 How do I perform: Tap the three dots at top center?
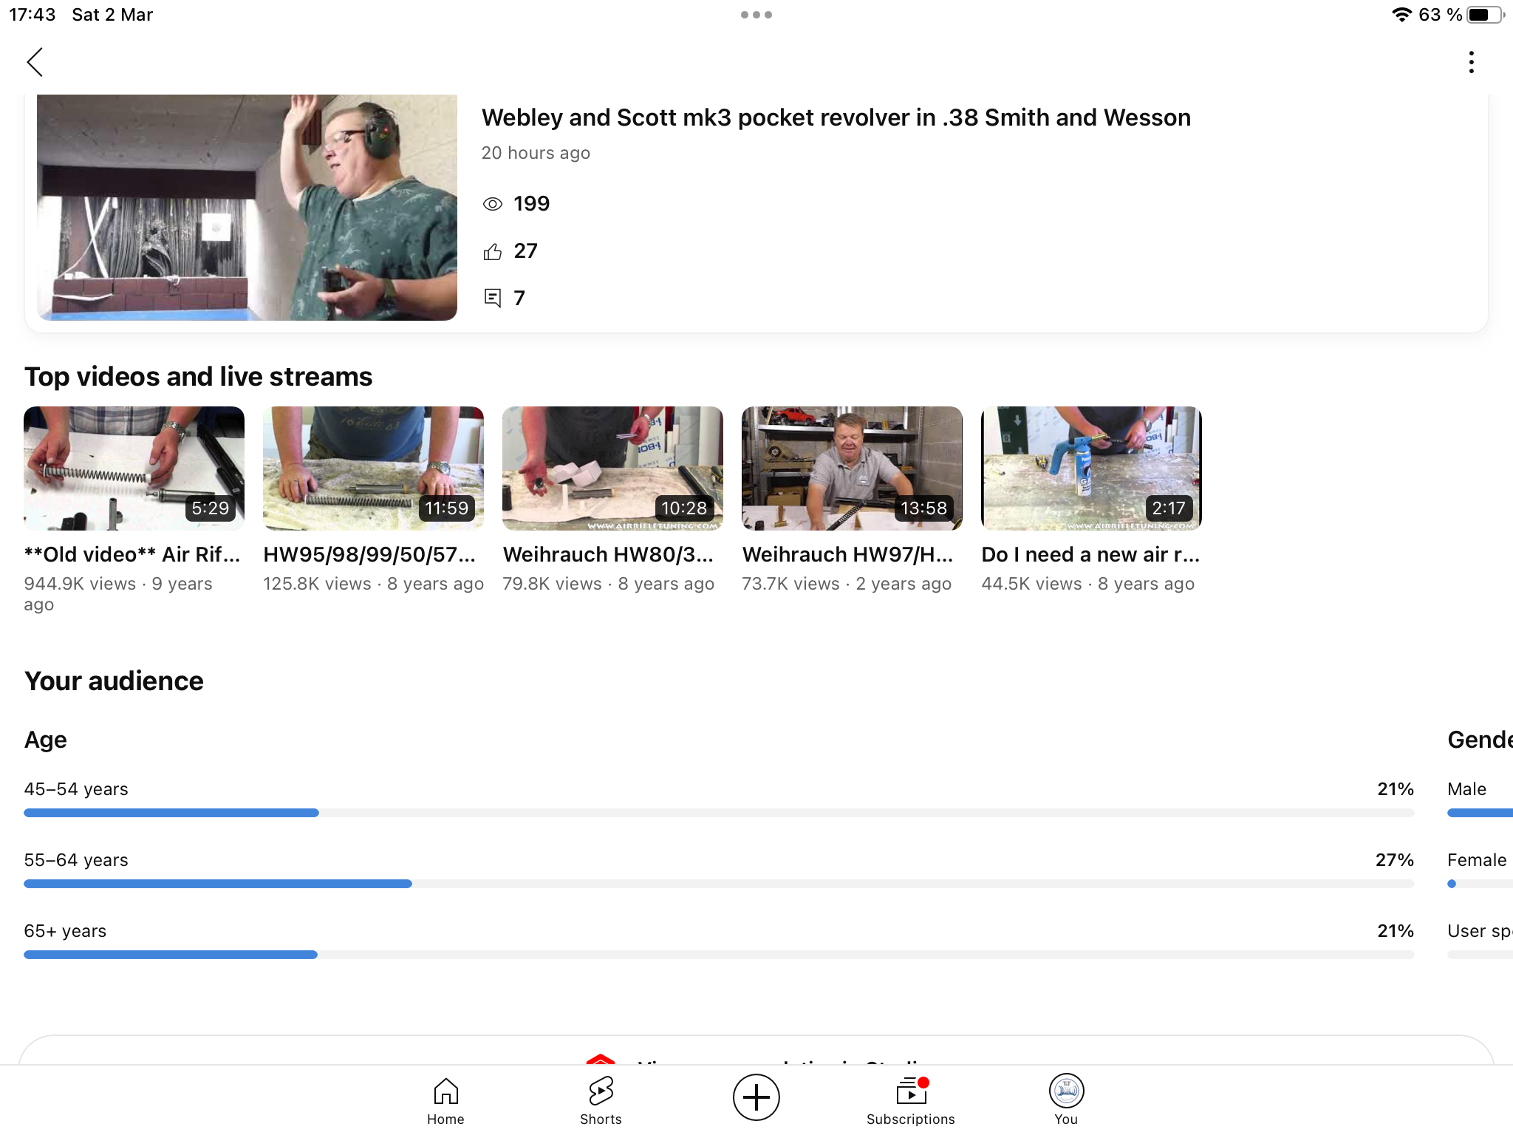[x=756, y=15]
